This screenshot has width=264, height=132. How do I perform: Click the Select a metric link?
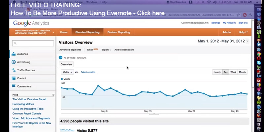pyautogui.click(x=88, y=72)
